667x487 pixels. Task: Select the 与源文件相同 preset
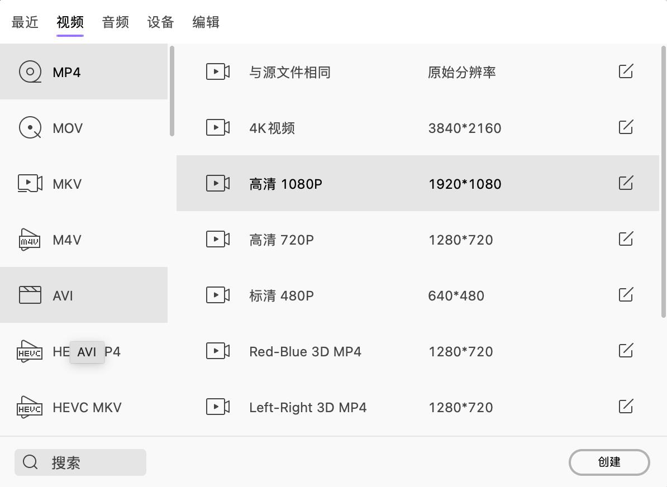[290, 71]
